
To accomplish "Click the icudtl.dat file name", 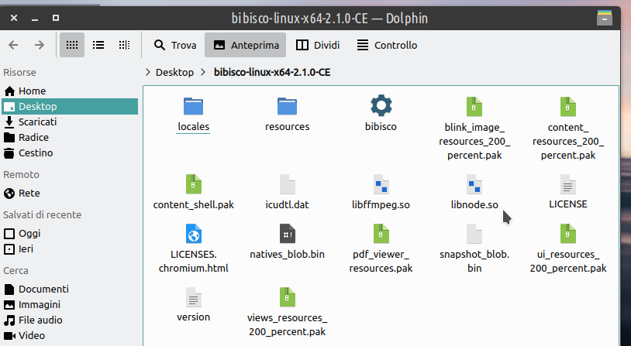I will [288, 204].
